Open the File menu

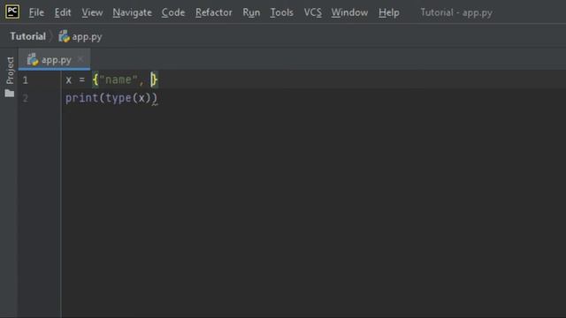coord(36,12)
